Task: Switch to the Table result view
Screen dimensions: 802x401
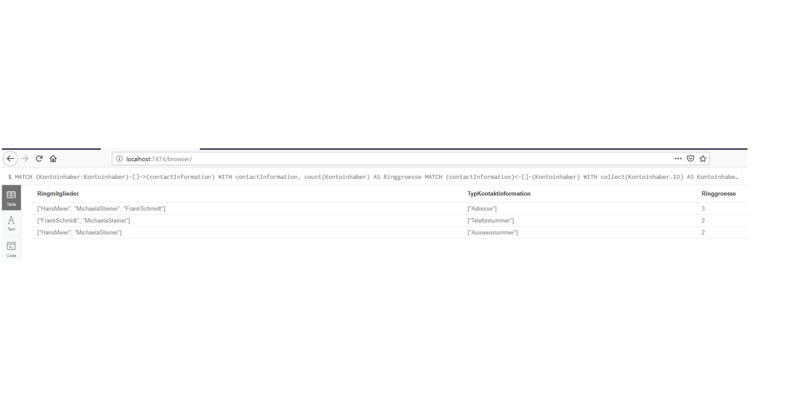Action: (11, 198)
